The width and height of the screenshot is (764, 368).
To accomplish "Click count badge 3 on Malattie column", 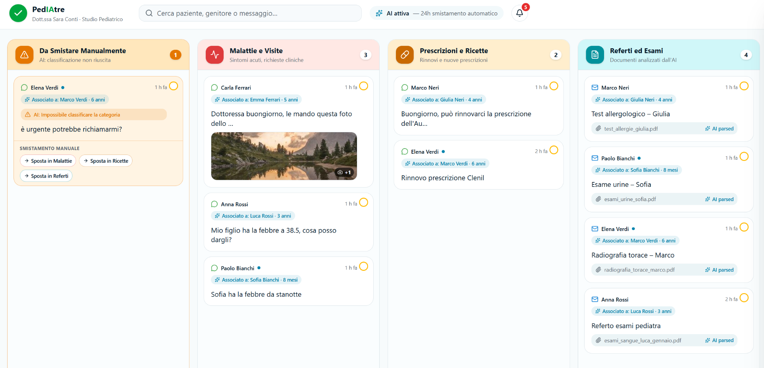I will tap(366, 55).
